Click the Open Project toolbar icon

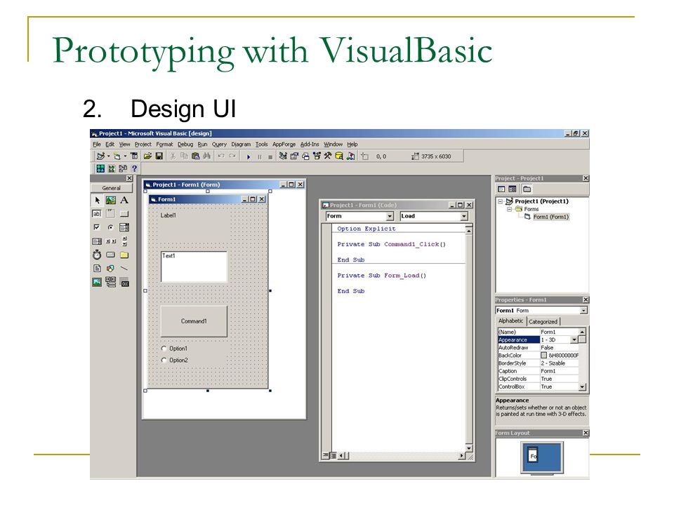pyautogui.click(x=147, y=156)
